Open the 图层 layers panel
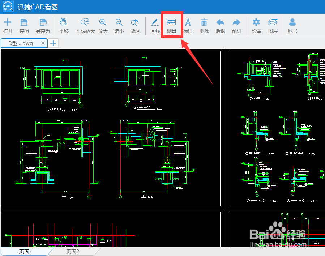 point(273,26)
